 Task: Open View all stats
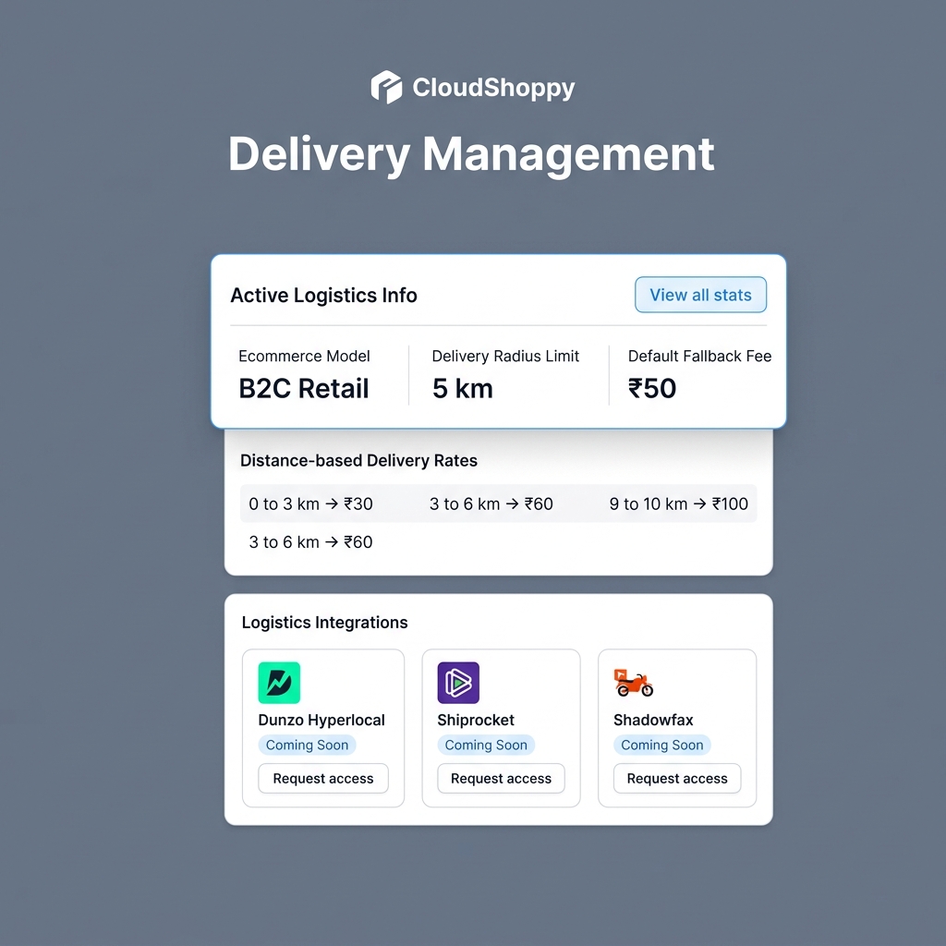coord(700,295)
